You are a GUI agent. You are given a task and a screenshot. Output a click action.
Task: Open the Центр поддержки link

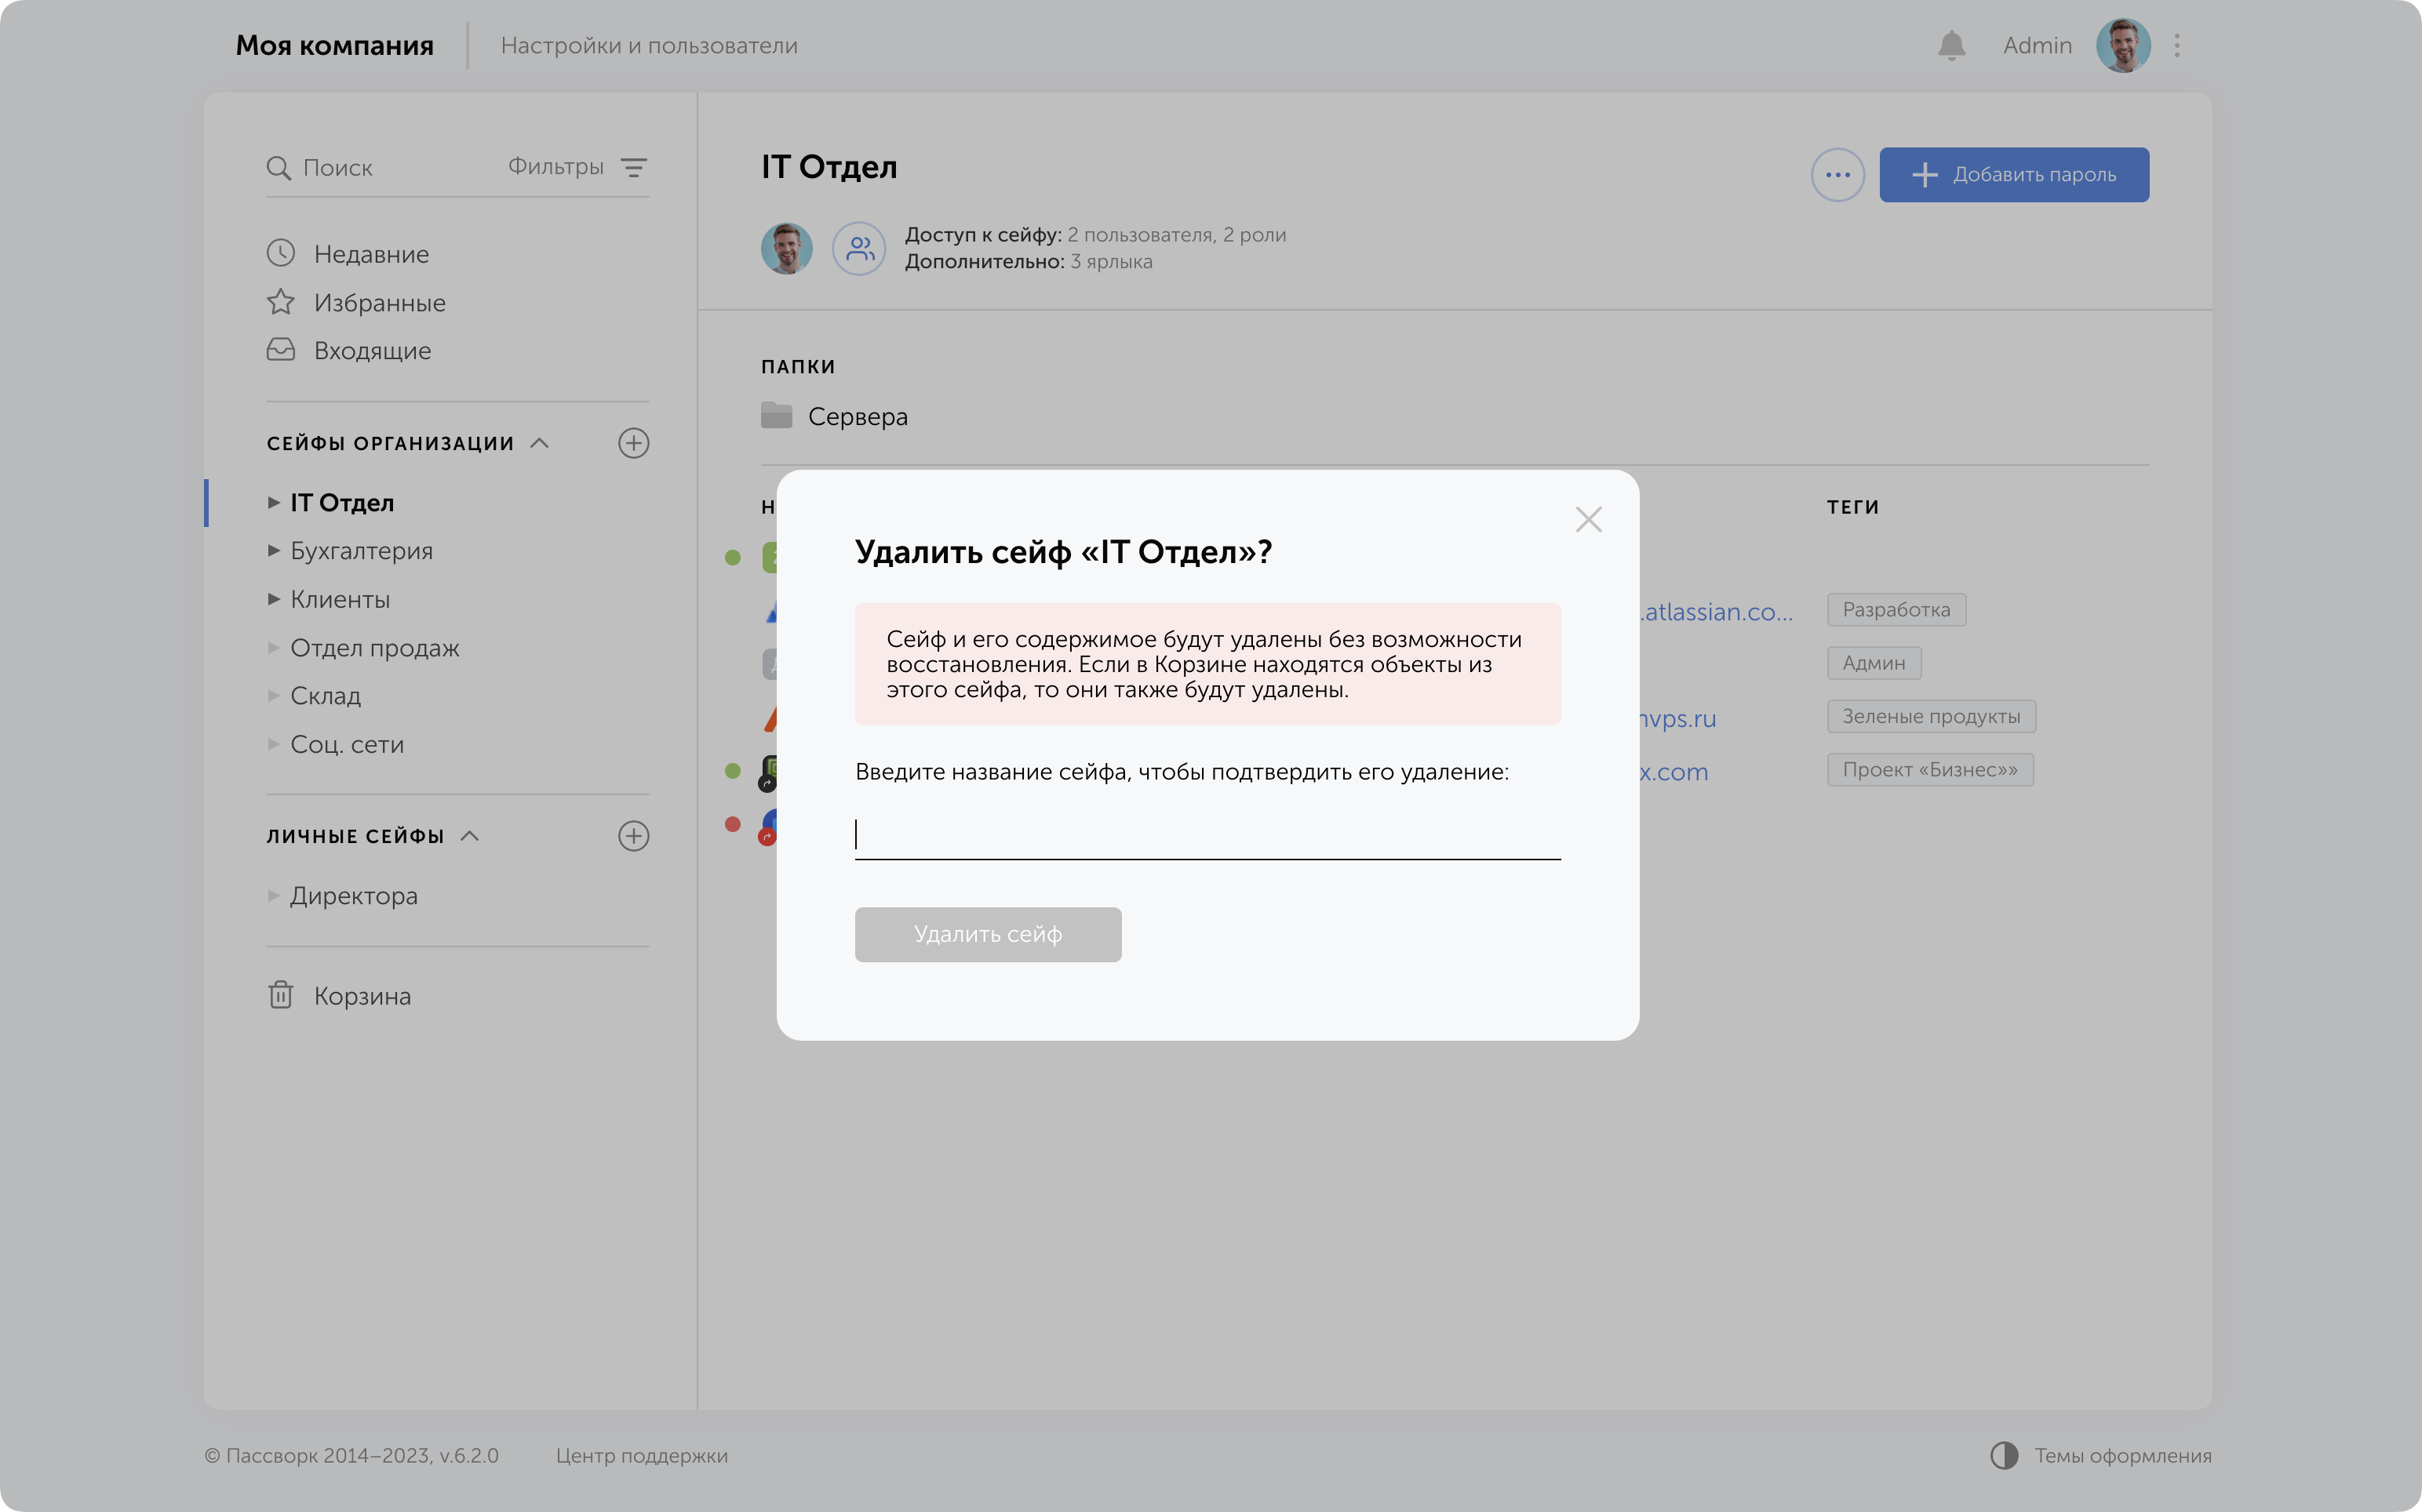tap(641, 1455)
